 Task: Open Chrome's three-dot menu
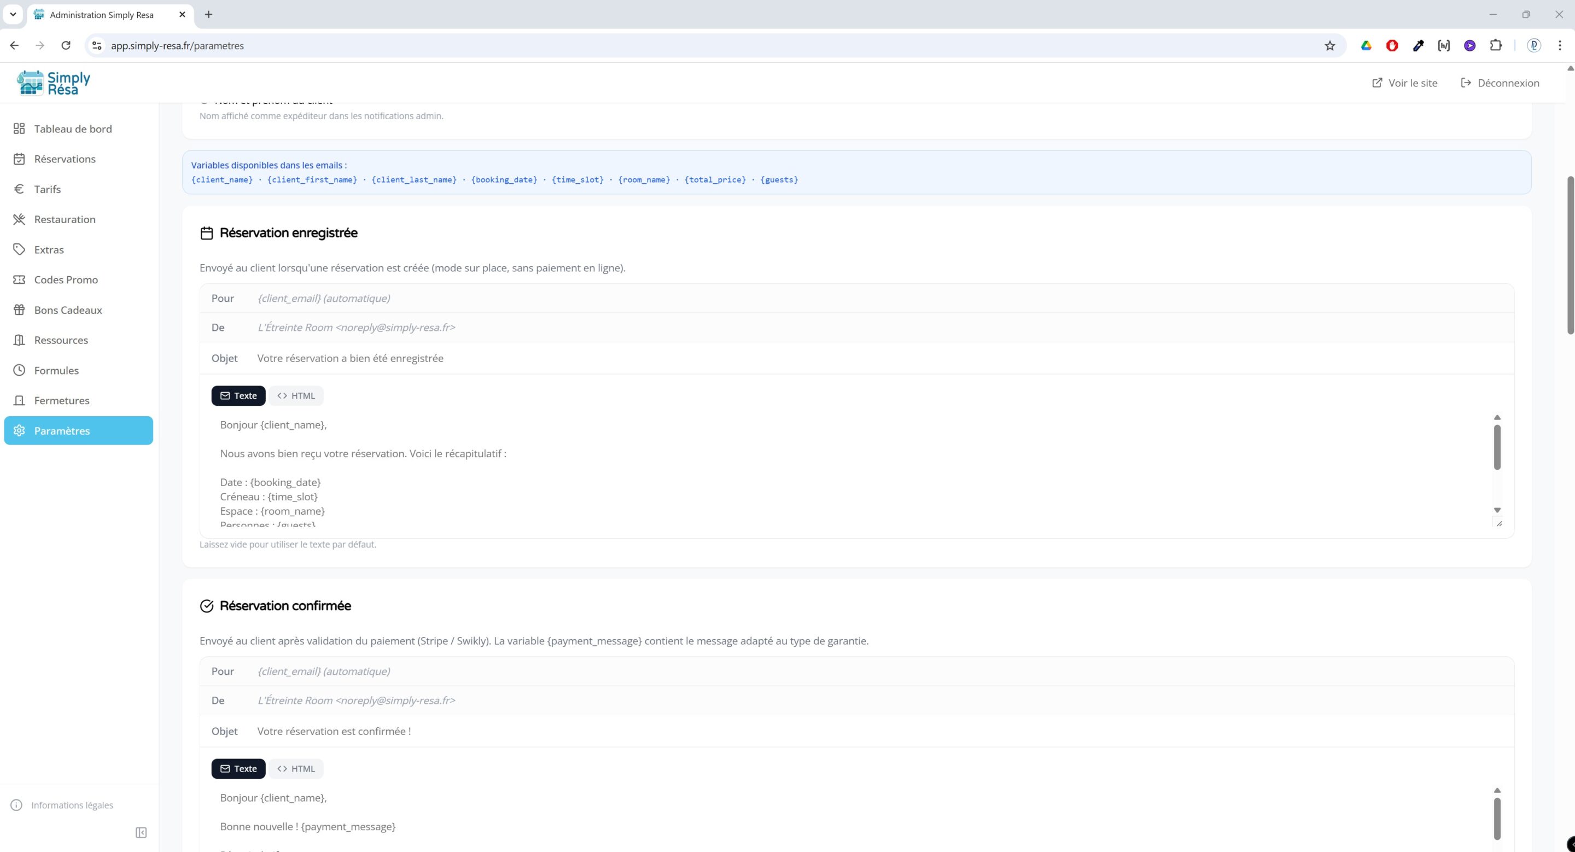tap(1559, 46)
